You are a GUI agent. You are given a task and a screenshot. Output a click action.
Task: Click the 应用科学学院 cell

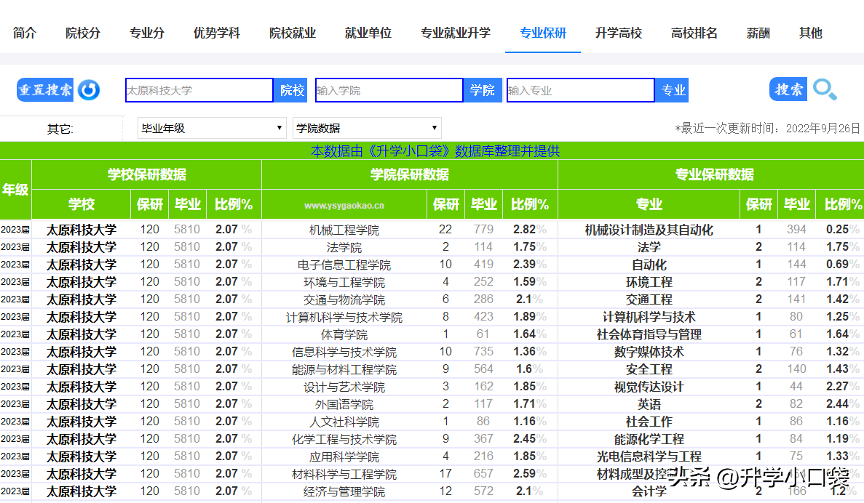344,456
